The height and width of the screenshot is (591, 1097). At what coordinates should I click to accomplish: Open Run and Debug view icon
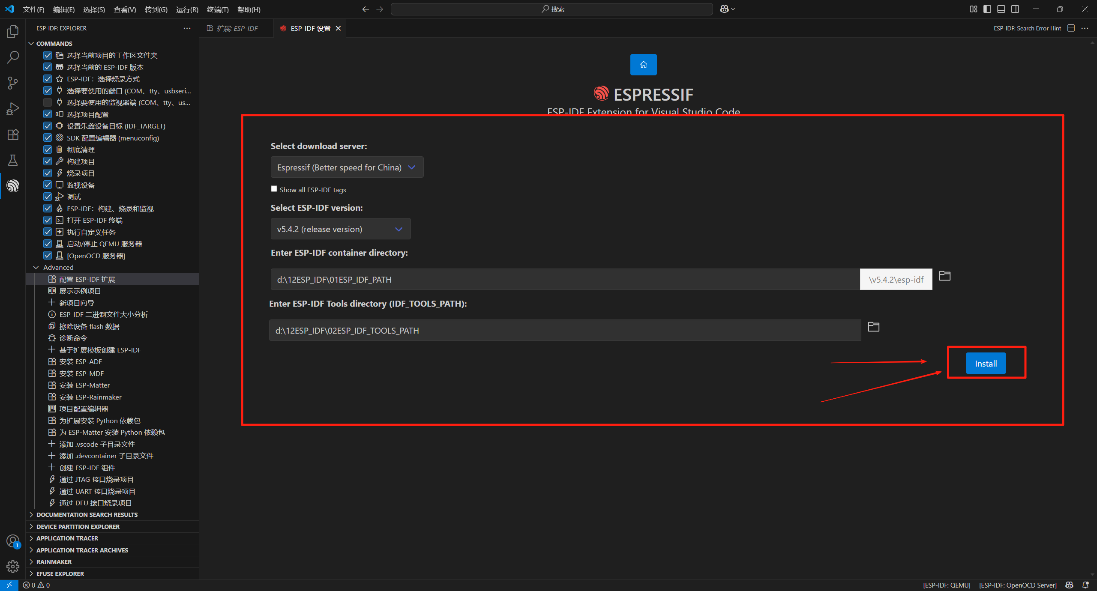pyautogui.click(x=13, y=109)
